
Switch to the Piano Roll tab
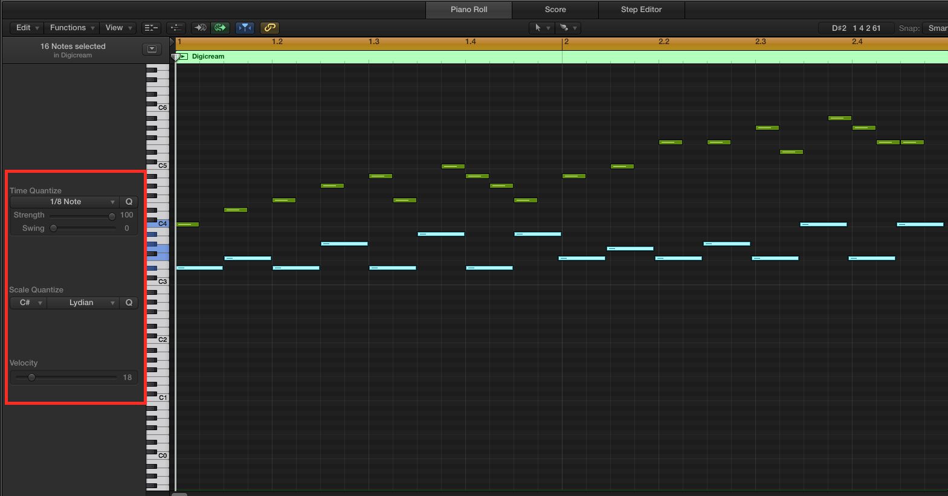(x=469, y=10)
